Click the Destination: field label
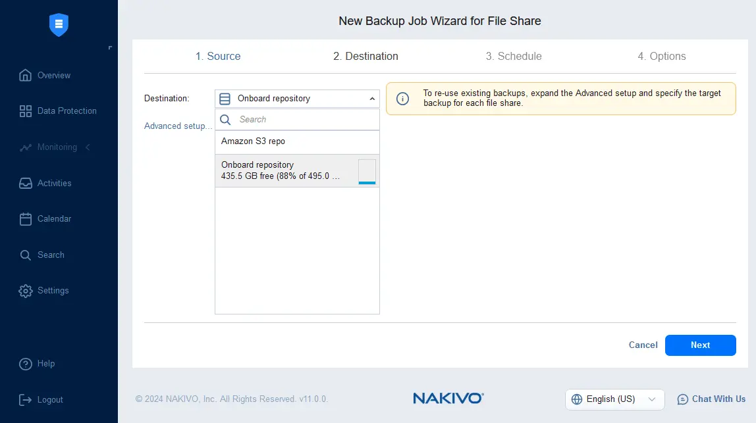 (x=167, y=98)
